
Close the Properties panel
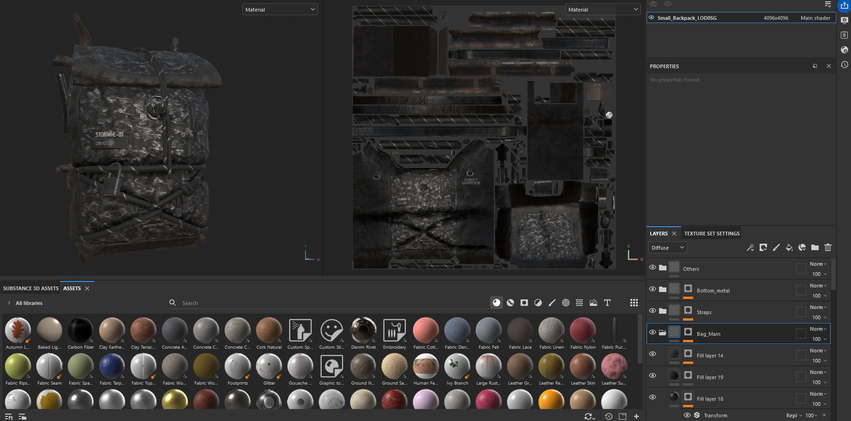click(829, 66)
